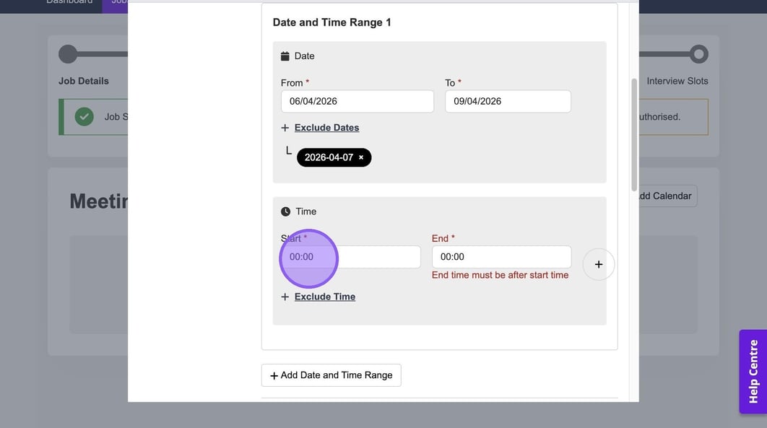Click the calendar icon beside Date
Viewport: 767px width, 428px height.
[285, 56]
